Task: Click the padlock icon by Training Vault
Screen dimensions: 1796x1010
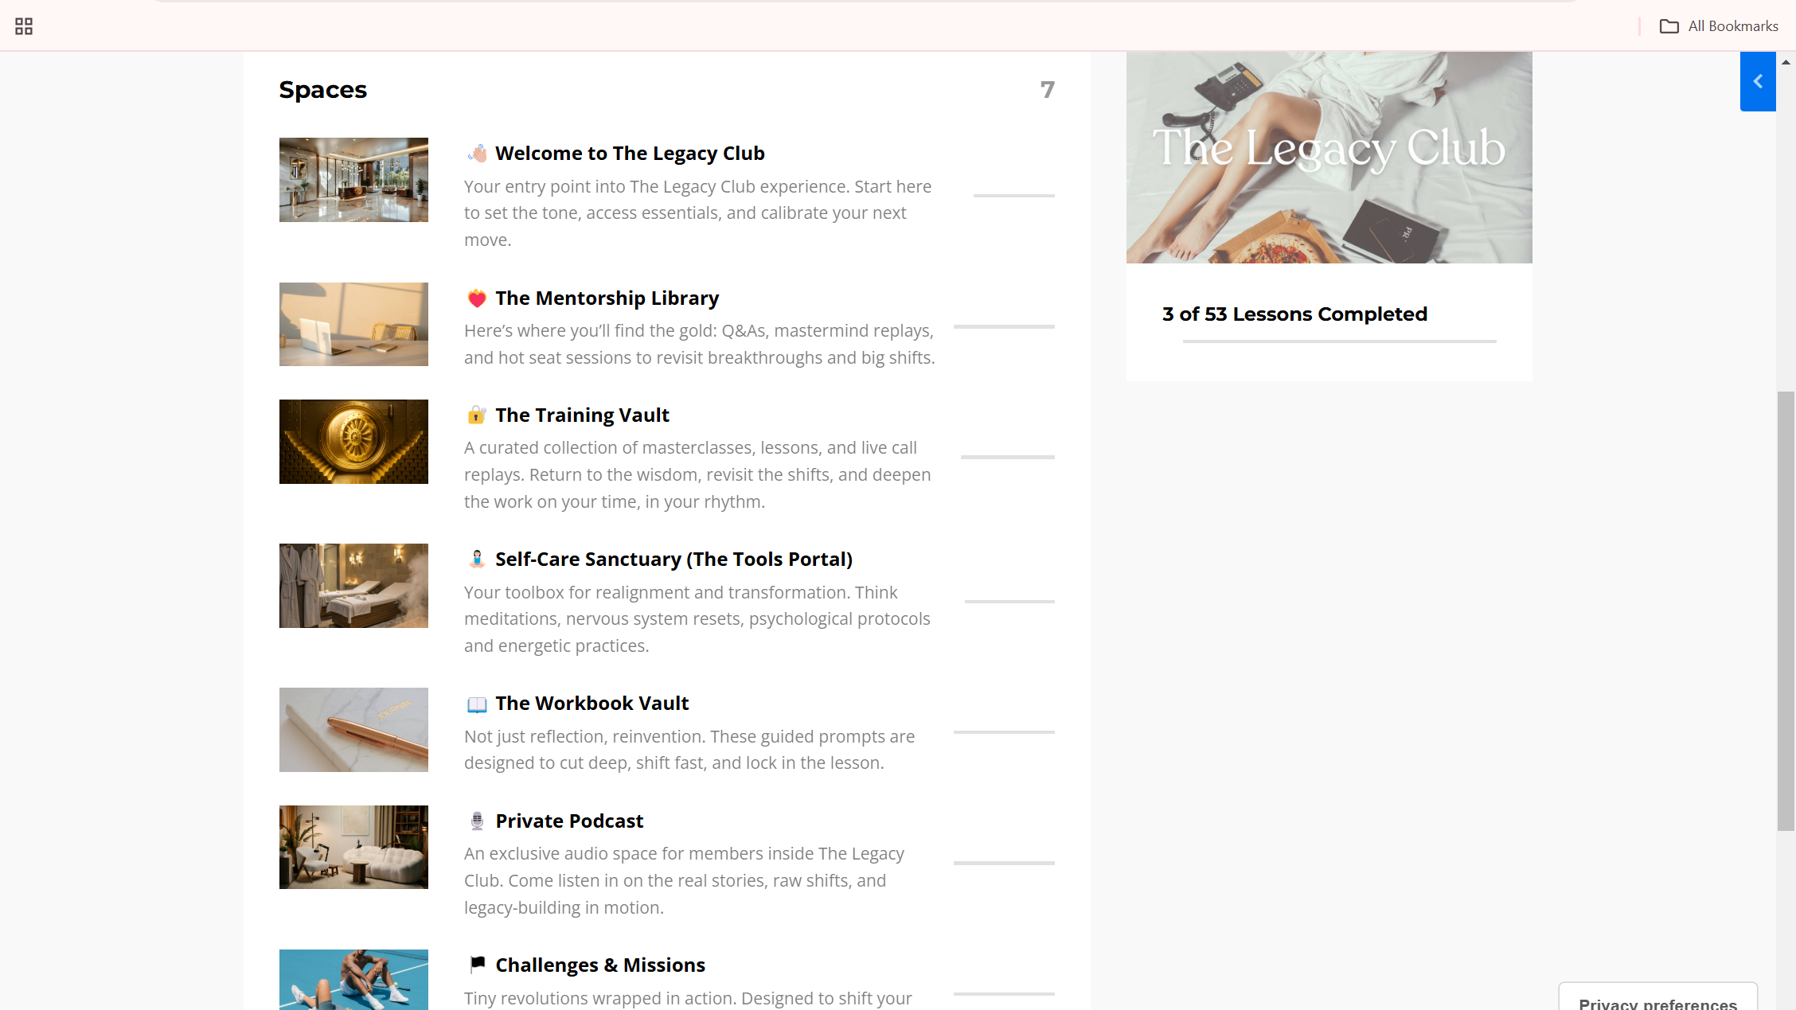Action: point(477,415)
